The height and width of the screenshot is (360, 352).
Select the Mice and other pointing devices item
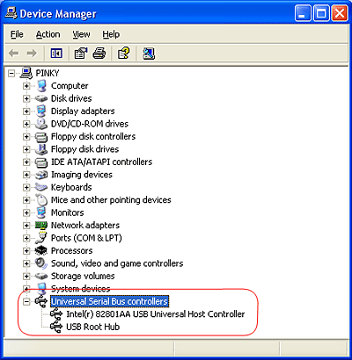click(x=111, y=200)
